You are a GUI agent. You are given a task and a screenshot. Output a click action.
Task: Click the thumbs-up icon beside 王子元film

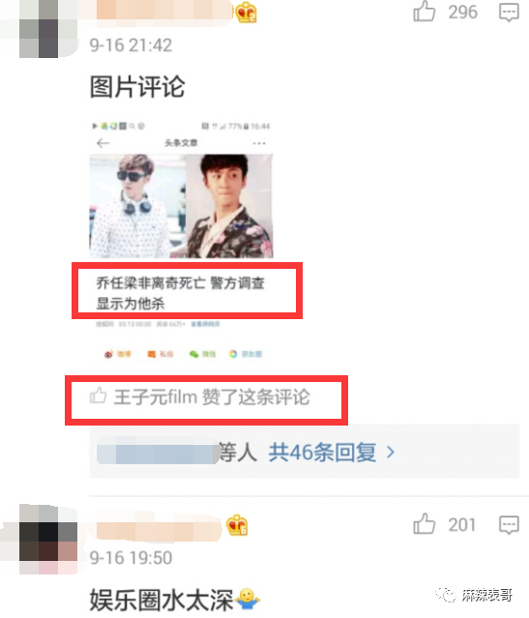click(98, 396)
